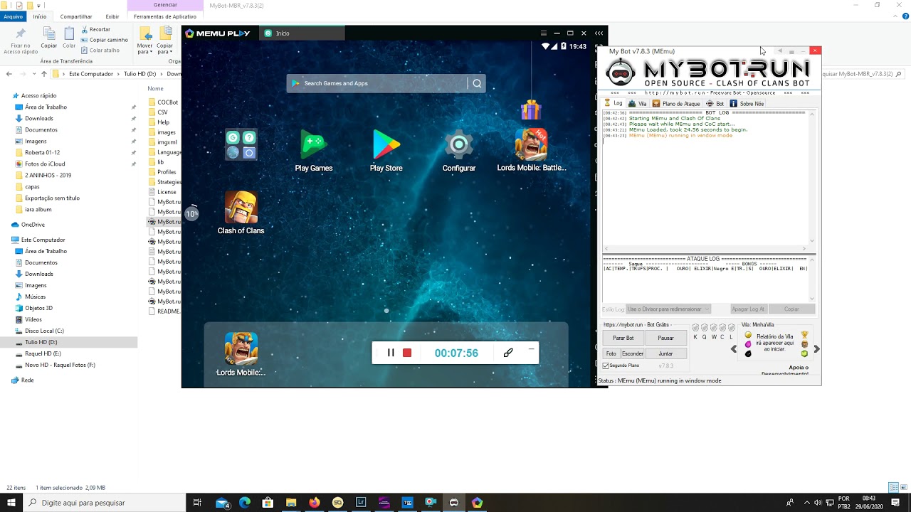Viewport: 911px width, 512px height.
Task: Click the Parar Bot button
Action: click(623, 338)
